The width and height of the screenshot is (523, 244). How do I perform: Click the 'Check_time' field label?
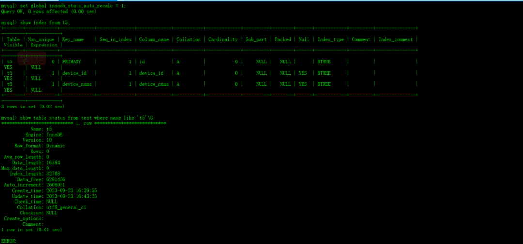pos(29,202)
